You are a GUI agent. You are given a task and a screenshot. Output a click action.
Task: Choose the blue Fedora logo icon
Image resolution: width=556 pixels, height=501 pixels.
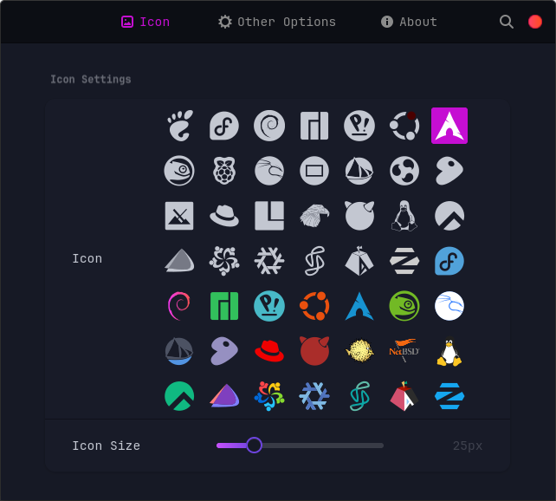click(449, 261)
